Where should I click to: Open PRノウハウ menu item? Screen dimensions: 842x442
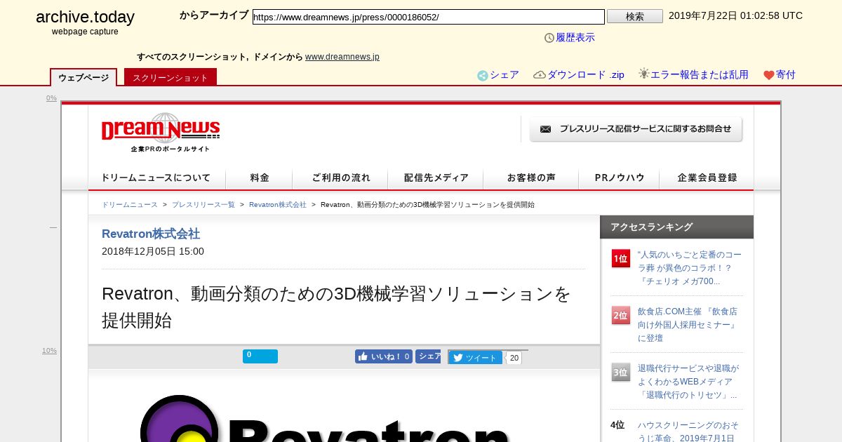click(620, 178)
